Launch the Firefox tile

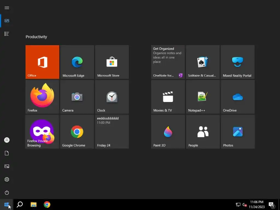click(42, 97)
